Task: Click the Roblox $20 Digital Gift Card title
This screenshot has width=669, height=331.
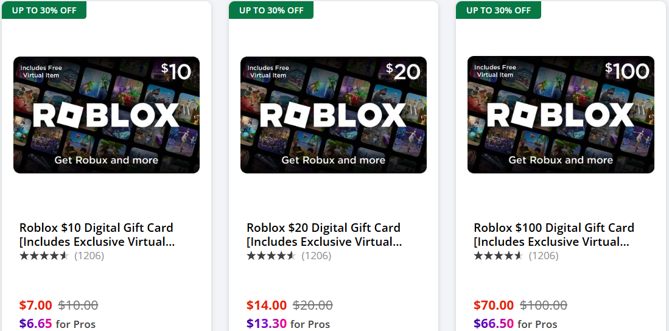Action: click(x=324, y=235)
